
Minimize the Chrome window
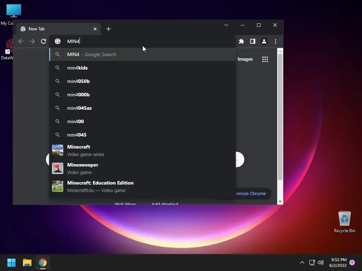(x=243, y=25)
